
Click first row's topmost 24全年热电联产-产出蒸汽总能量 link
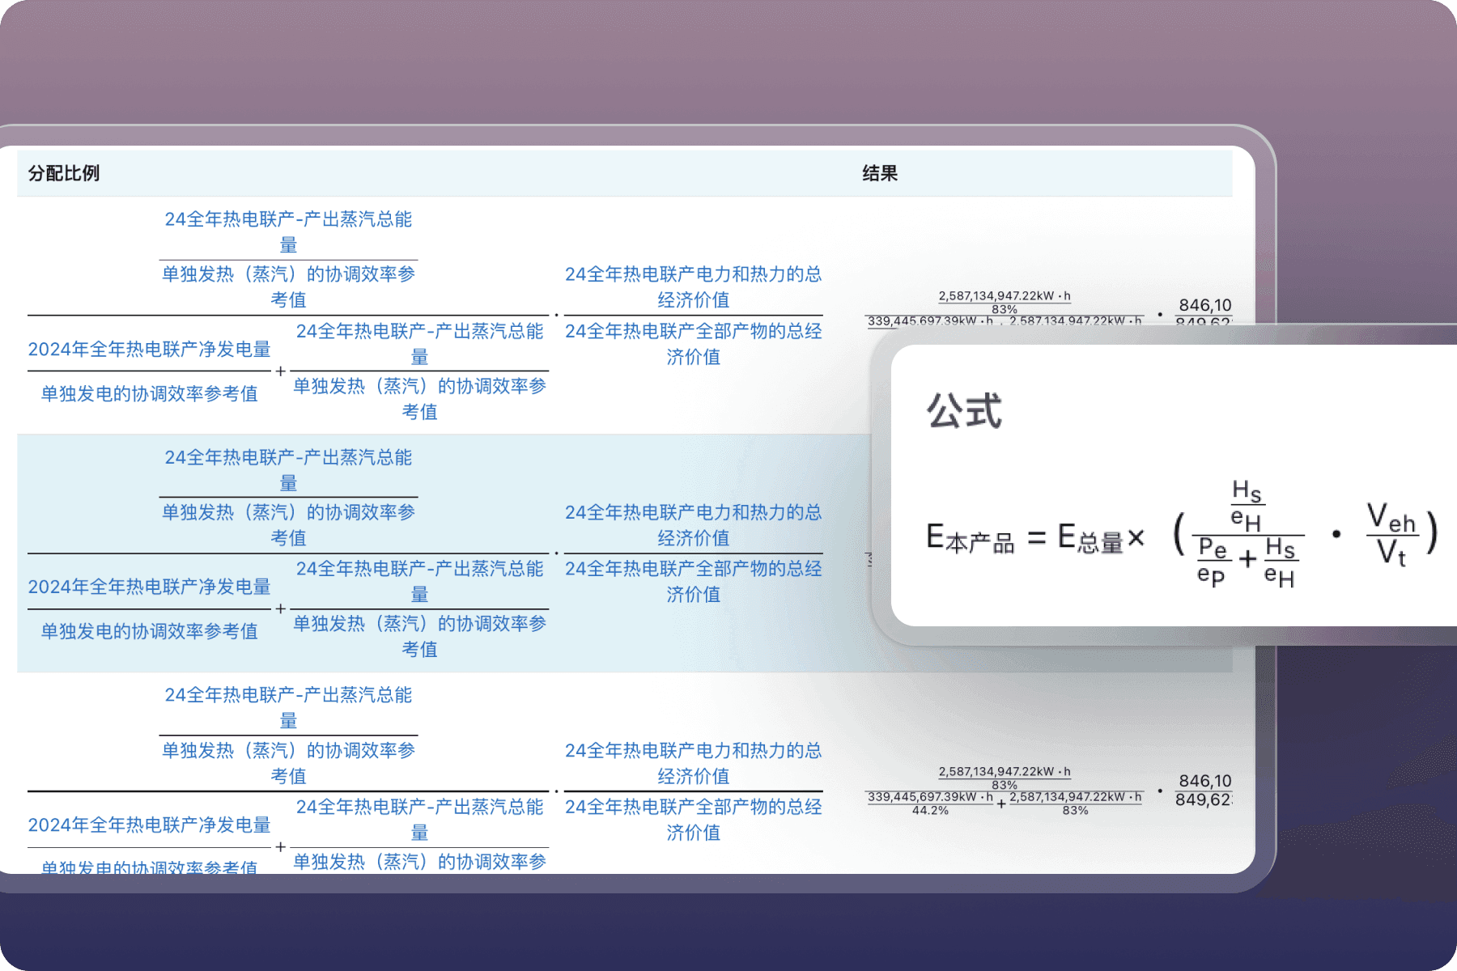click(288, 231)
